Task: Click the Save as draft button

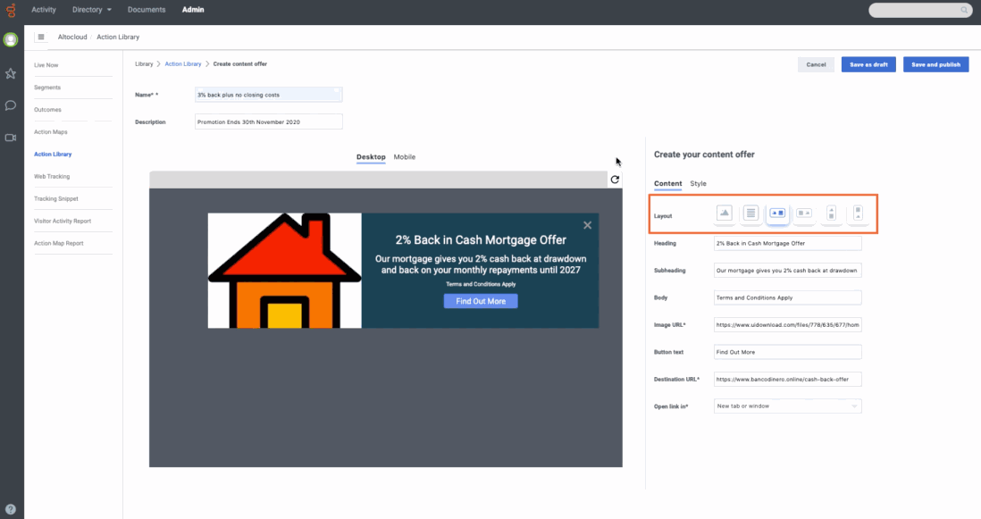Action: tap(868, 65)
